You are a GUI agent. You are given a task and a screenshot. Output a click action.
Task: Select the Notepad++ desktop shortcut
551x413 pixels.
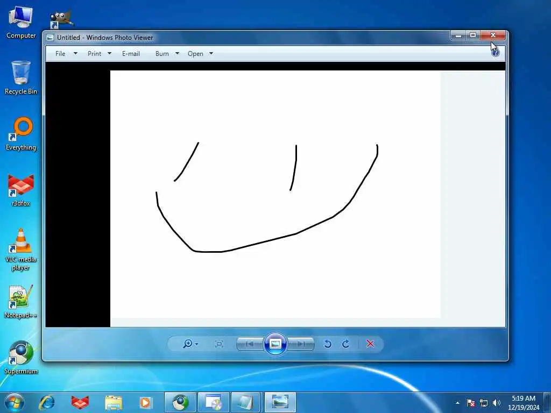click(21, 302)
